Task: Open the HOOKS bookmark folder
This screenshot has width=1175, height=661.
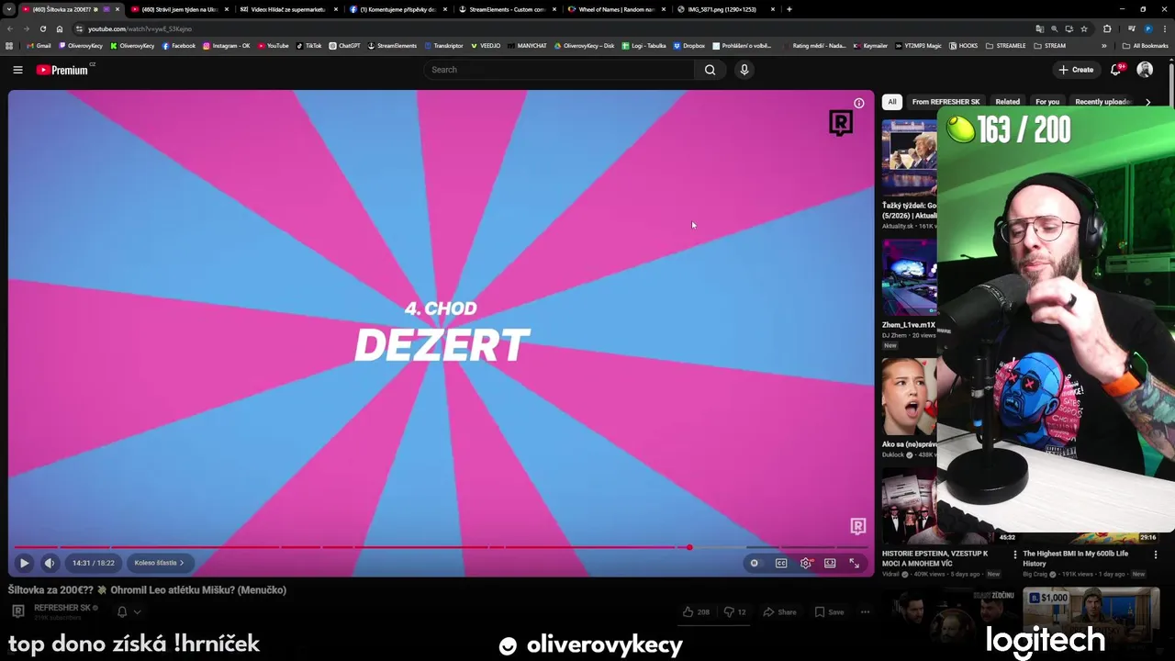Action: coord(964,46)
